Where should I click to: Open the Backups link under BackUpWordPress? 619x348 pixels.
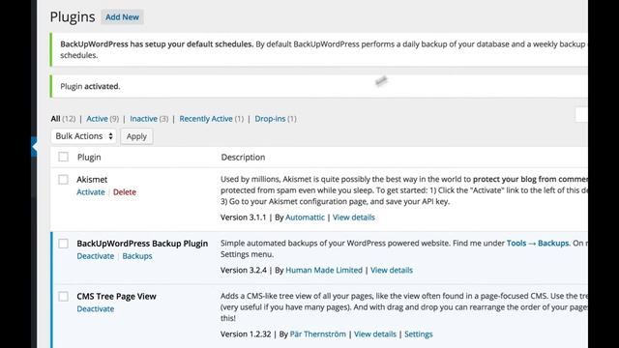coord(137,256)
